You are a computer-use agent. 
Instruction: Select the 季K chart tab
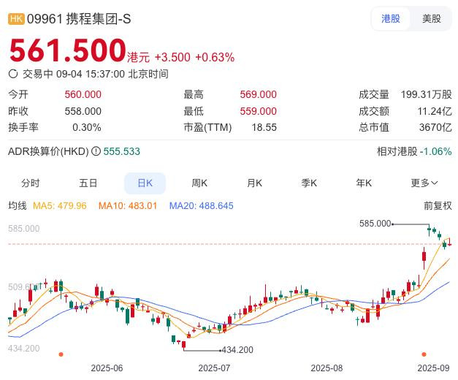309,183
